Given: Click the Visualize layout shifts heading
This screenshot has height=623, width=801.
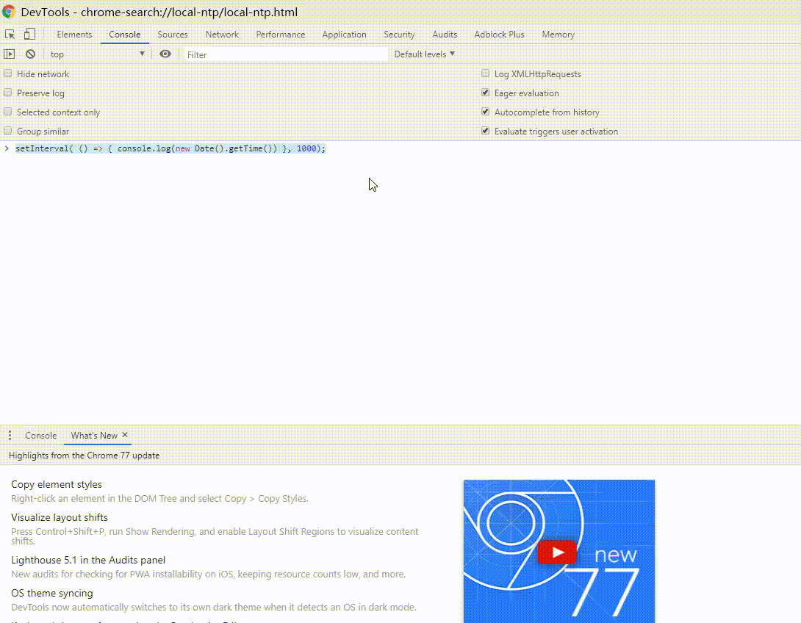Looking at the screenshot, I should [60, 517].
